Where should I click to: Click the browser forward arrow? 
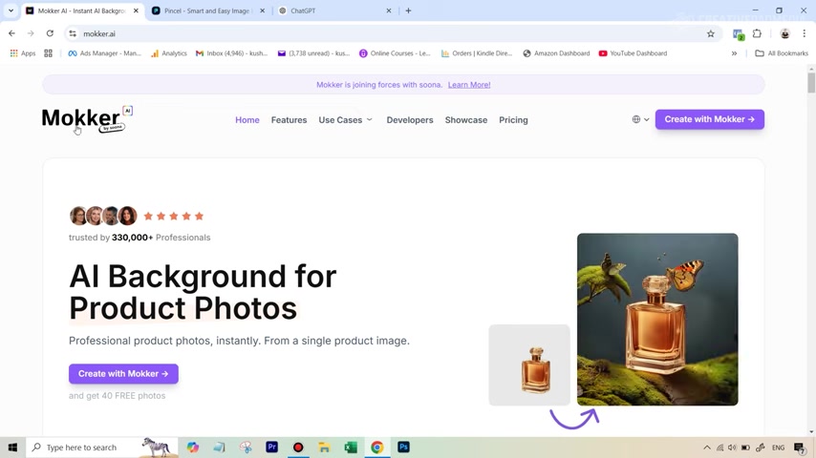(x=31, y=33)
